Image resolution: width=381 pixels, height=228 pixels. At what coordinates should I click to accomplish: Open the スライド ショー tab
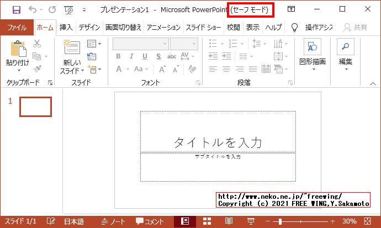point(203,28)
